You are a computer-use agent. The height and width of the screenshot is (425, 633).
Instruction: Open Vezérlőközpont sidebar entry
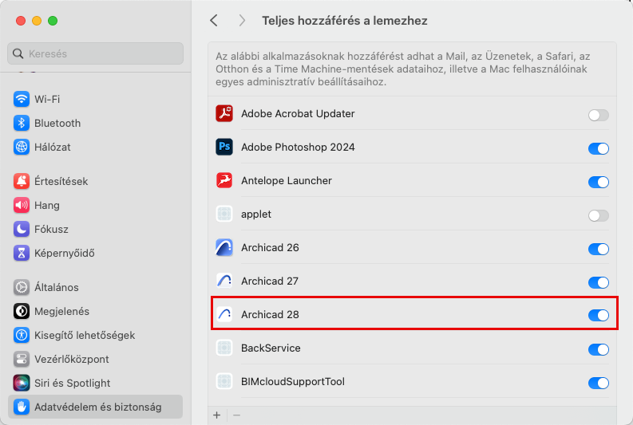[x=95, y=359]
